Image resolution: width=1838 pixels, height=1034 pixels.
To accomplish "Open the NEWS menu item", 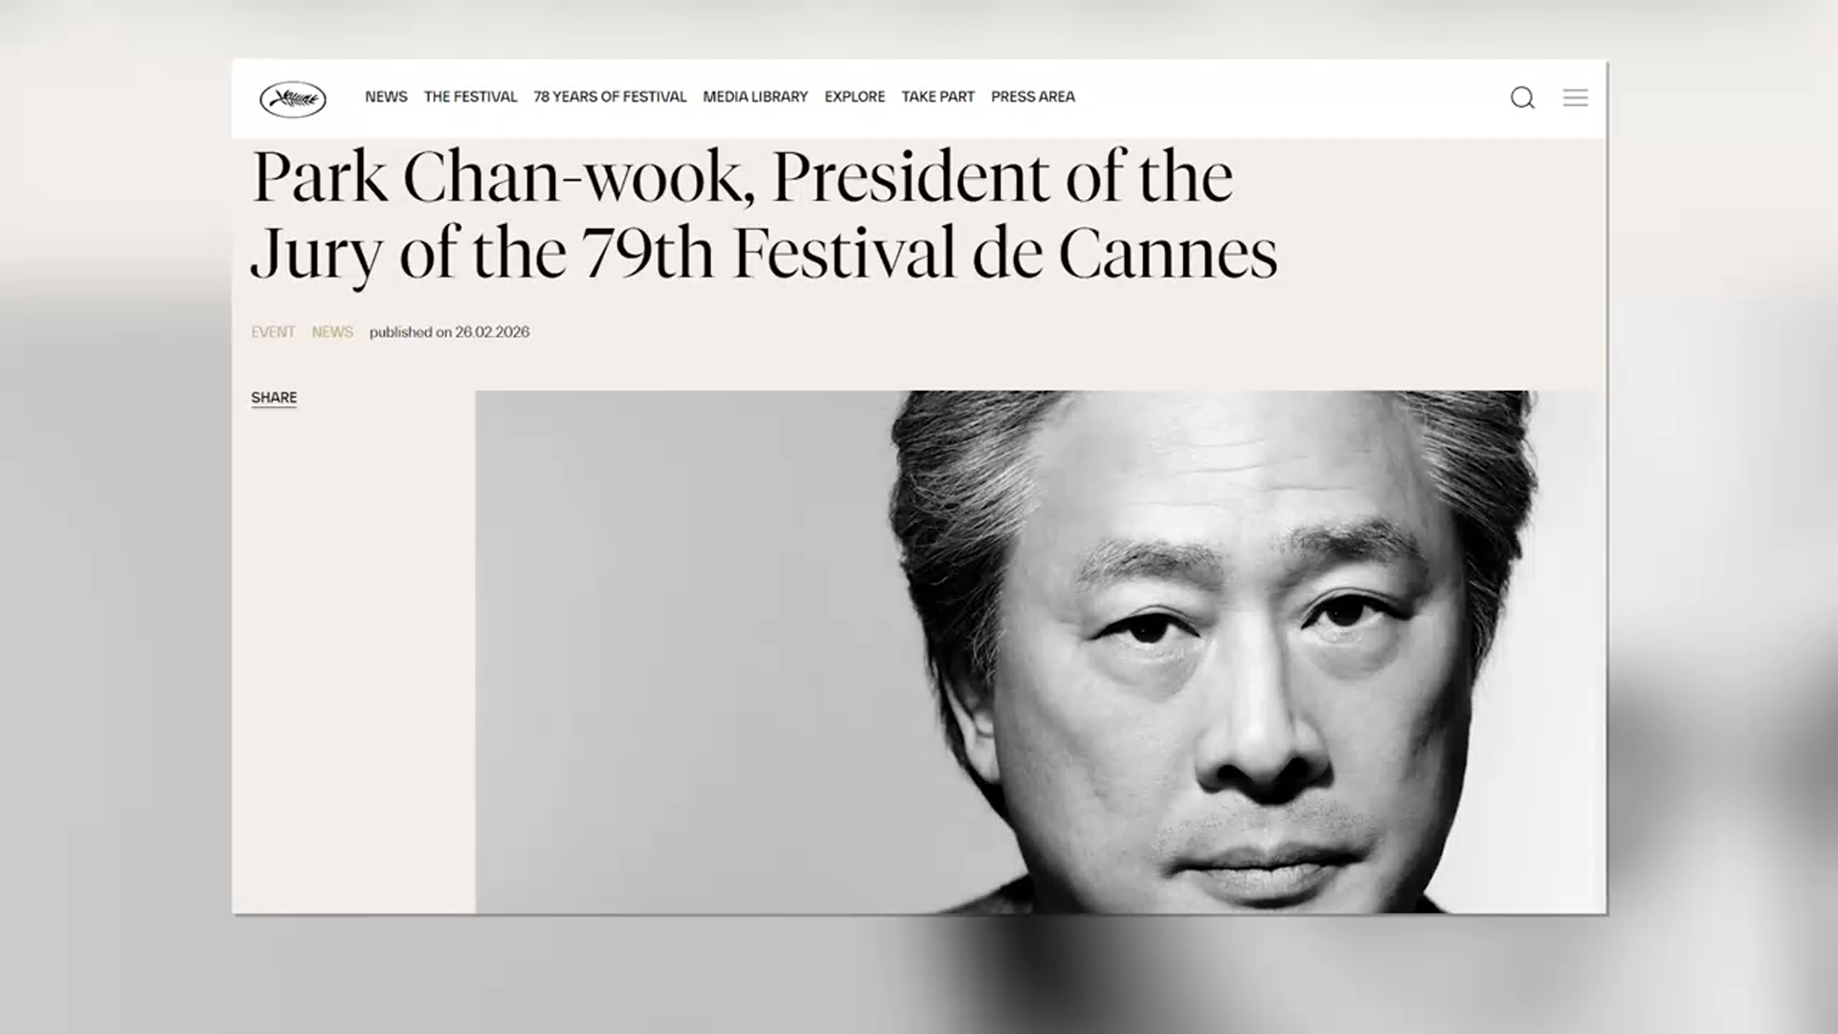I will (x=386, y=97).
